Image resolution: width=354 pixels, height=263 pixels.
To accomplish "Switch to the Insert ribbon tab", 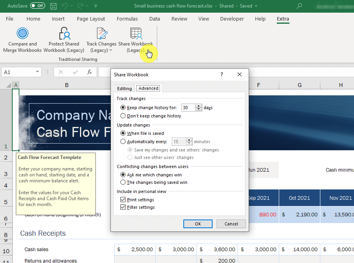I will (x=58, y=19).
